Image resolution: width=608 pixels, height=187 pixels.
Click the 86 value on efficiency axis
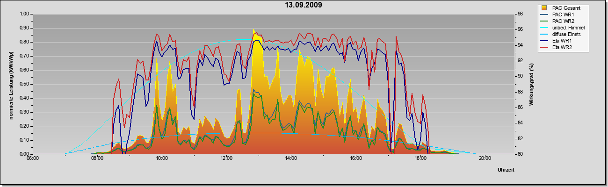[x=520, y=108]
